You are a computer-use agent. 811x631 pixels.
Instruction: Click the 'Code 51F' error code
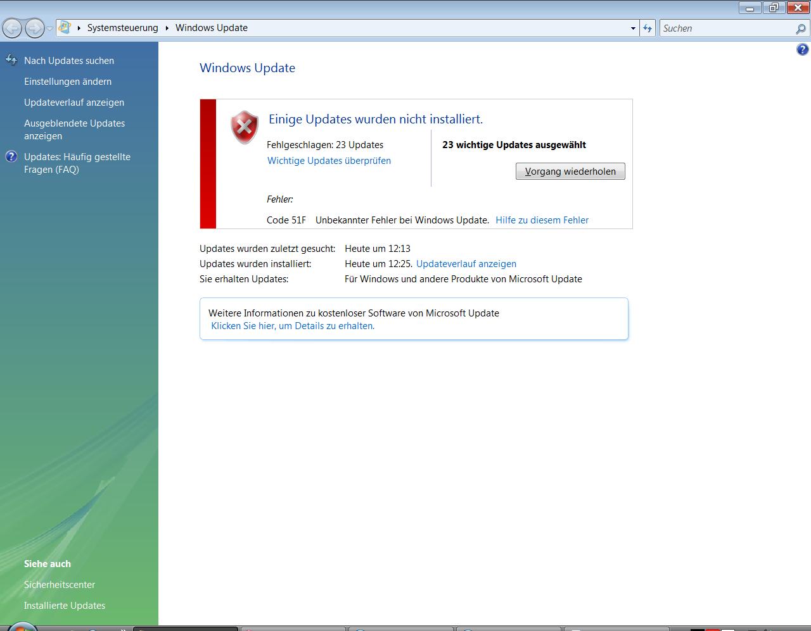tap(286, 220)
